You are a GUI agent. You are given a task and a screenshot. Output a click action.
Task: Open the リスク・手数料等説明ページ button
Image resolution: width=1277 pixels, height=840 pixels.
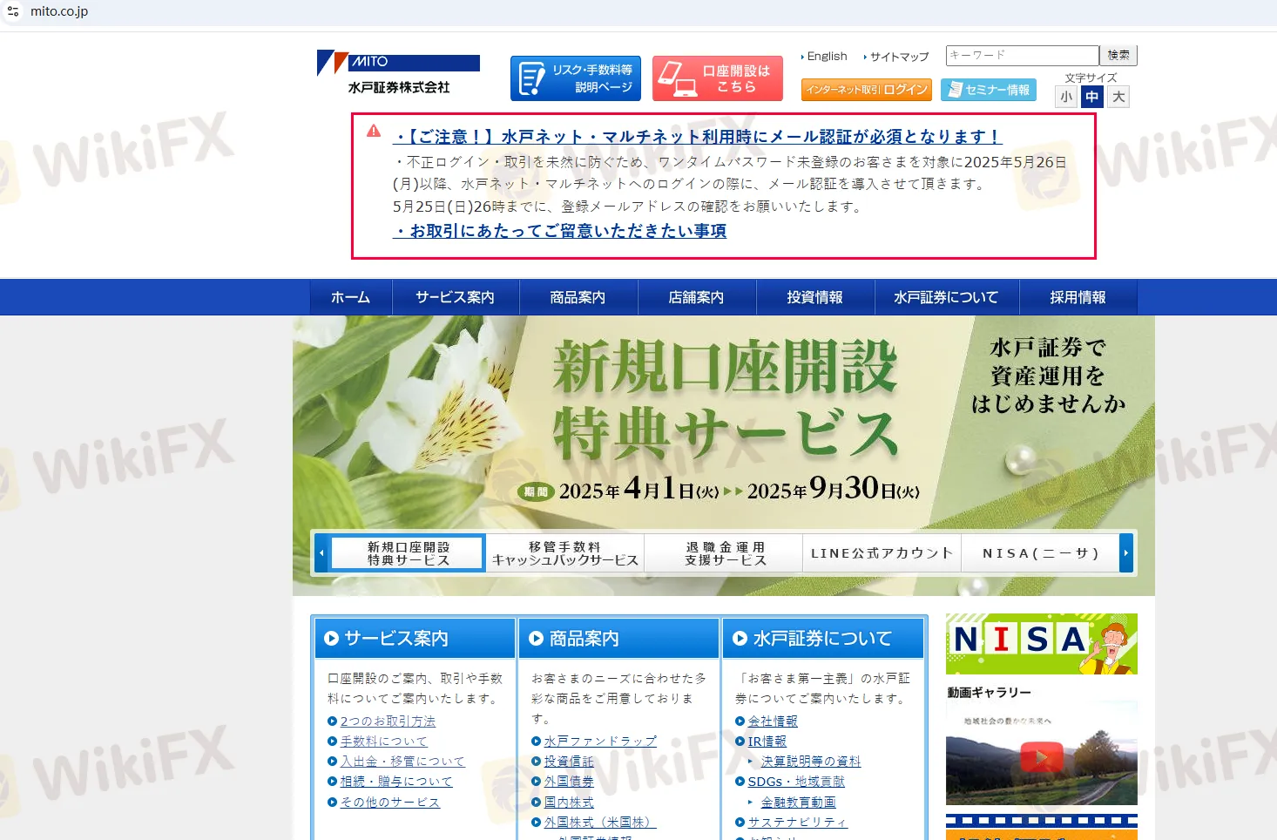pyautogui.click(x=576, y=78)
